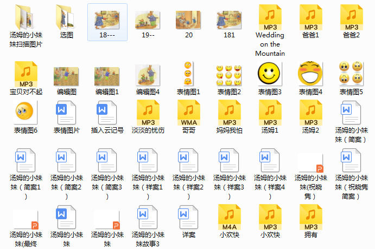Click the 汤姆2 MP3 file
375x249 pixels.
(x=310, y=114)
